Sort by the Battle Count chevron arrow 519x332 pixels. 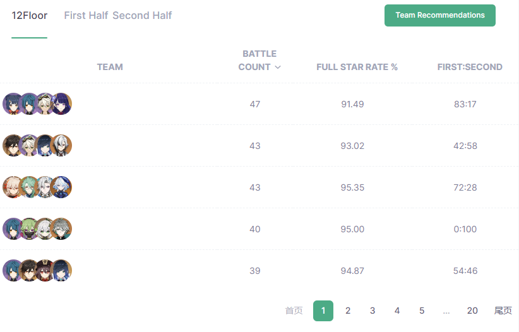(x=278, y=67)
